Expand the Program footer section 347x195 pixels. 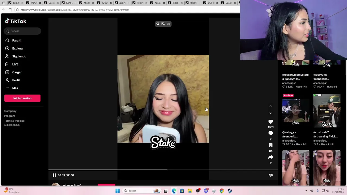(9, 116)
